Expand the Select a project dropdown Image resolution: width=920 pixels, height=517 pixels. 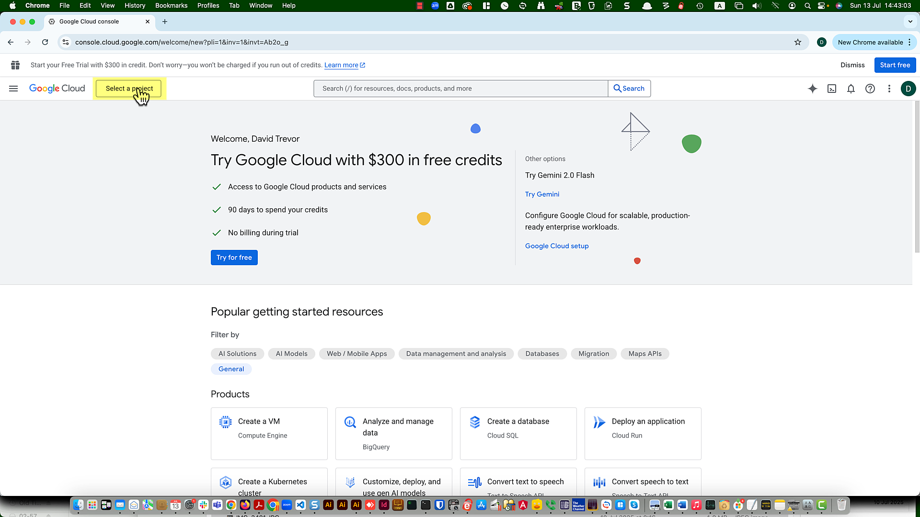click(129, 89)
